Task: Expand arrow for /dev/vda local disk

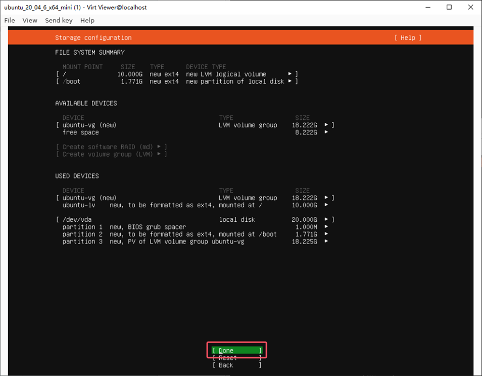Action: pyautogui.click(x=326, y=219)
